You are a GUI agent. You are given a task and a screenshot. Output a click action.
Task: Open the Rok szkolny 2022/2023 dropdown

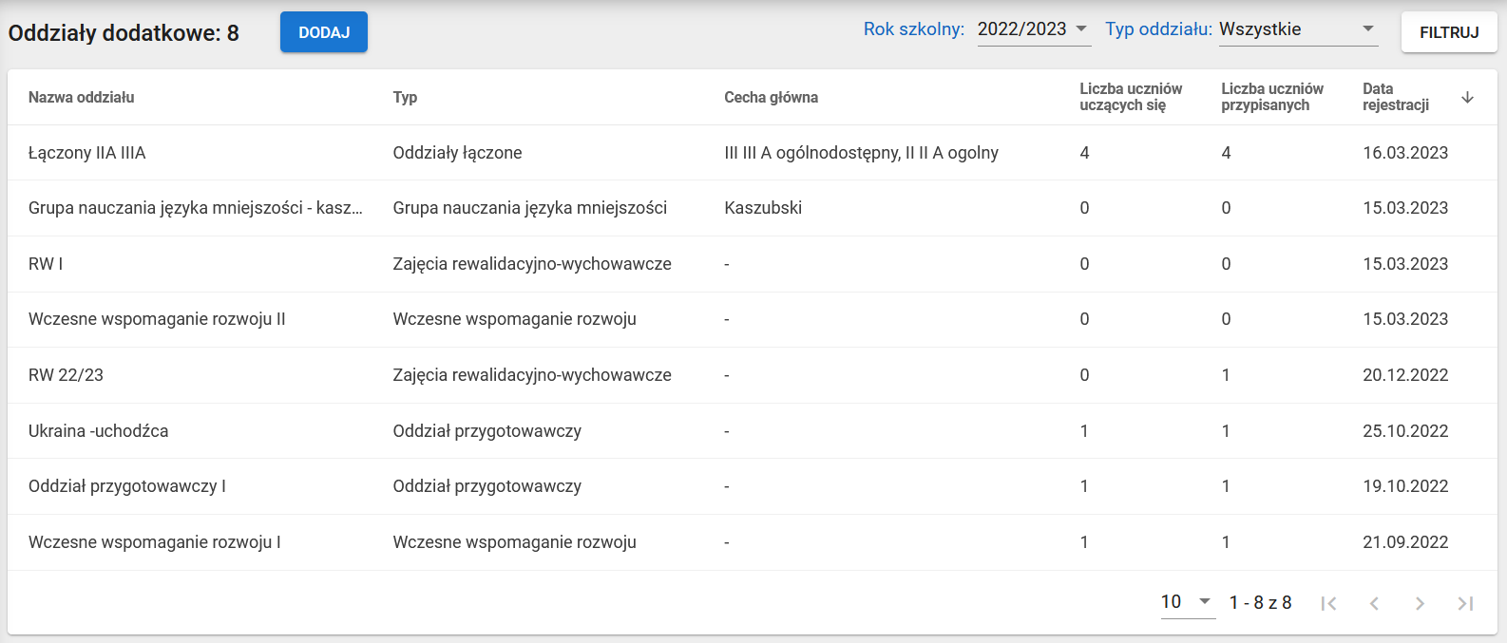point(1033,29)
